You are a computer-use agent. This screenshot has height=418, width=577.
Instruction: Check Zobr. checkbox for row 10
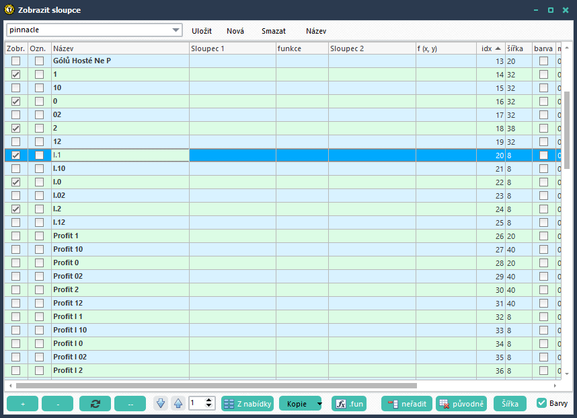pos(16,88)
